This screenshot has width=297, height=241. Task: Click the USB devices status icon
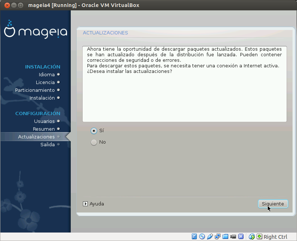241,236
